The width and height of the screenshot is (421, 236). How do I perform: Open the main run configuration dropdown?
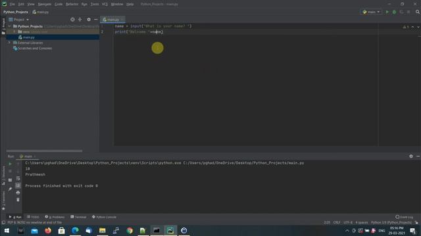point(371,12)
